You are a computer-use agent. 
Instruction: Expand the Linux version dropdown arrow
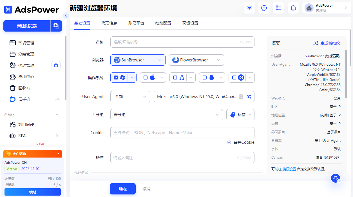click(191, 78)
